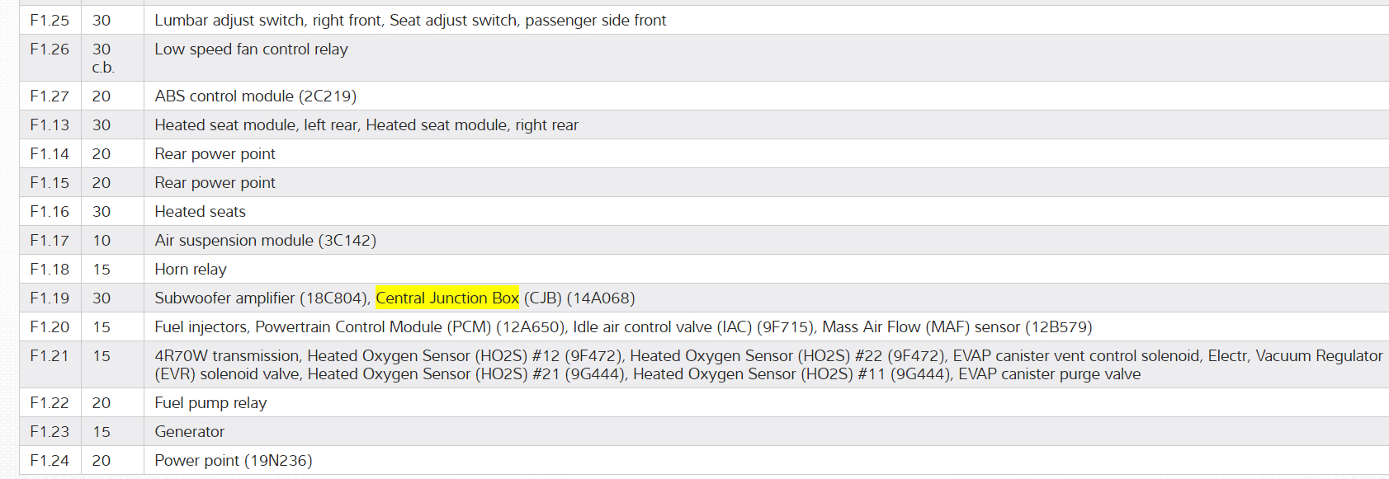Click the amperage value 10 for F1.17
This screenshot has width=1389, height=479.
tap(102, 241)
